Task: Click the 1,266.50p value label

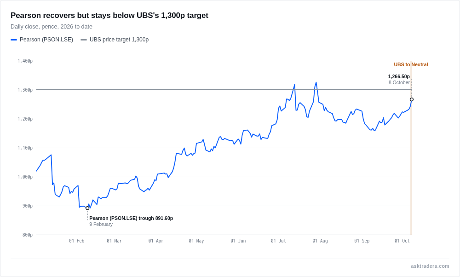Action: [x=399, y=76]
